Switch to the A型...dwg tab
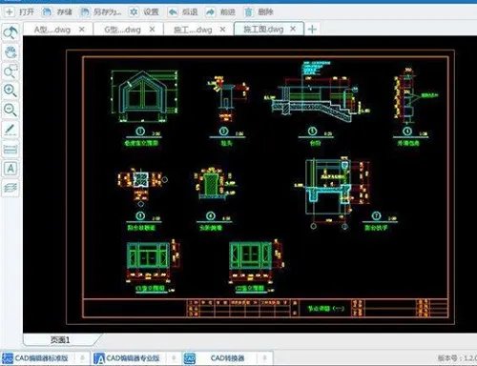Viewport: 477px width, 366px height. point(52,30)
